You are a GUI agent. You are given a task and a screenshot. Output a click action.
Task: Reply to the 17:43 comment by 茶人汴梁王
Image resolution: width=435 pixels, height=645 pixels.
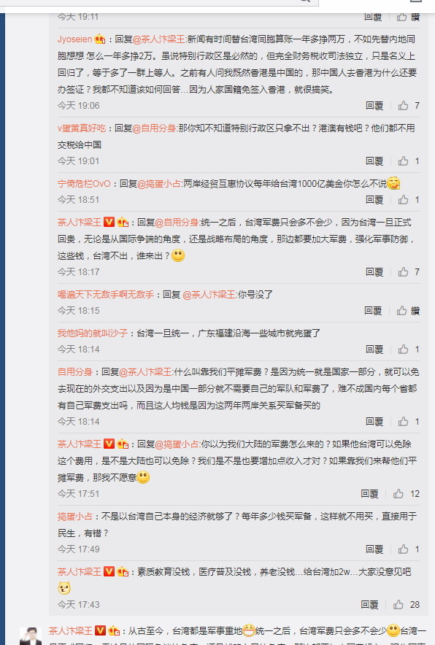point(369,604)
